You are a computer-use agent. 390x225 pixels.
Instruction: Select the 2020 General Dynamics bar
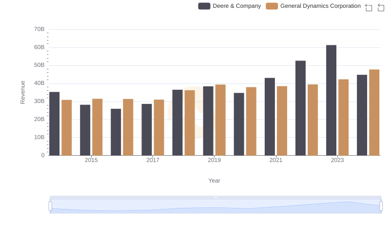(x=251, y=121)
